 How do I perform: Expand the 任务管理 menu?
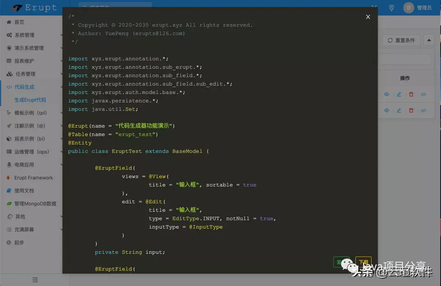point(31,74)
